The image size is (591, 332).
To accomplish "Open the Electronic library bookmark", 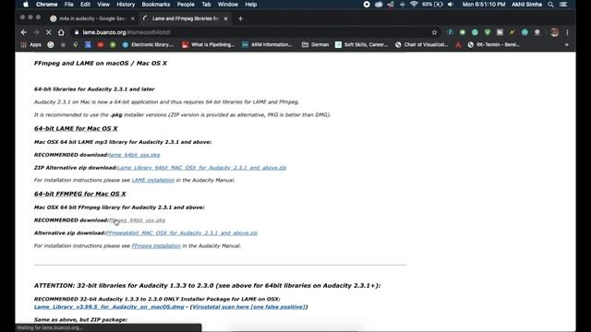I will tap(148, 45).
